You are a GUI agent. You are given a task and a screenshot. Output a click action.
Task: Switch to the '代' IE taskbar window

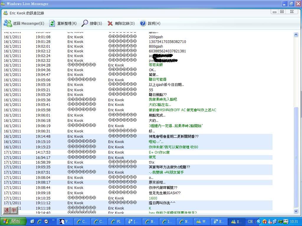click(x=117, y=222)
